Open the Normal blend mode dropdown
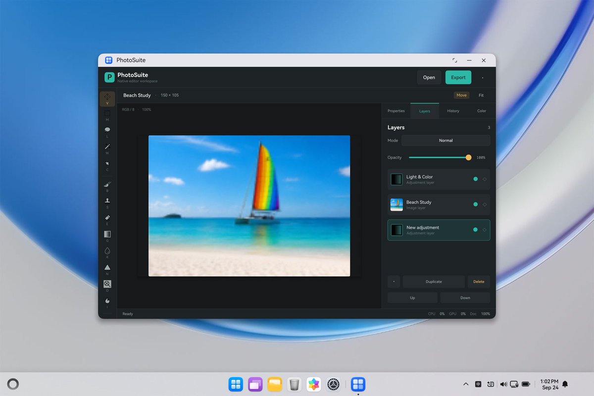The height and width of the screenshot is (396, 594). tap(446, 141)
